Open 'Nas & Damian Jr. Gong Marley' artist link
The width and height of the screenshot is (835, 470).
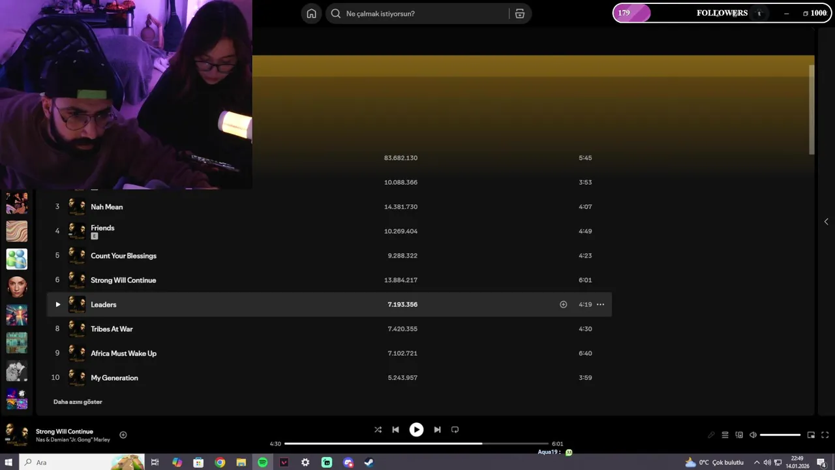(x=72, y=440)
